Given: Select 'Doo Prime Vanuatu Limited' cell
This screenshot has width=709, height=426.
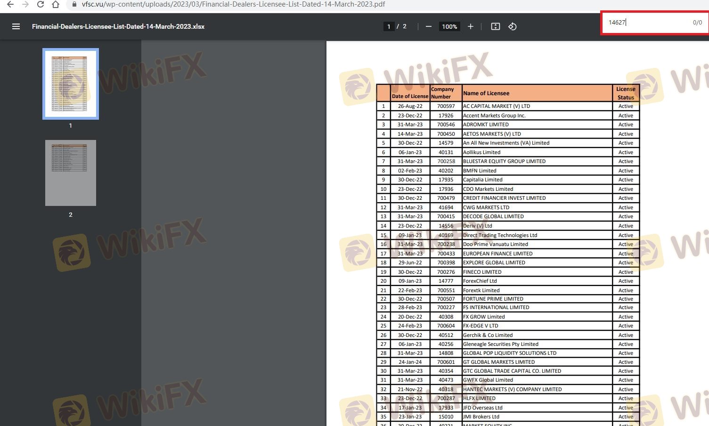Looking at the screenshot, I should (x=537, y=244).
